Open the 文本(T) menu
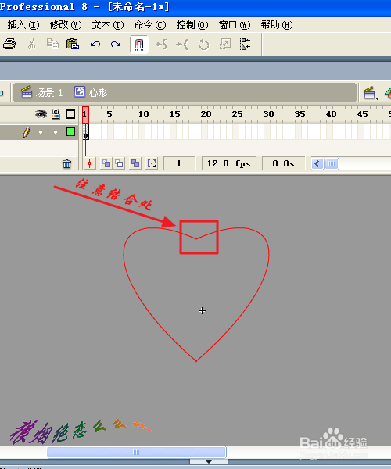Viewport: 391px width, 469px height. click(x=108, y=25)
